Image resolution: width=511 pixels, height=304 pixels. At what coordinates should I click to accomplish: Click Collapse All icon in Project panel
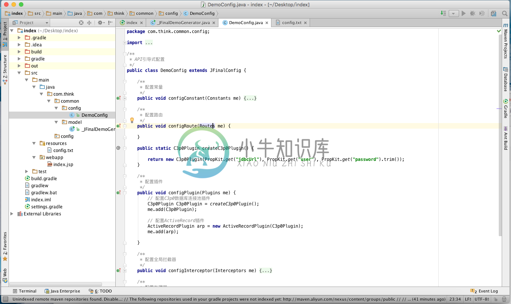pos(89,23)
